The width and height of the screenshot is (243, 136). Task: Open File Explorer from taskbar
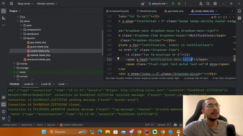(x=108, y=132)
